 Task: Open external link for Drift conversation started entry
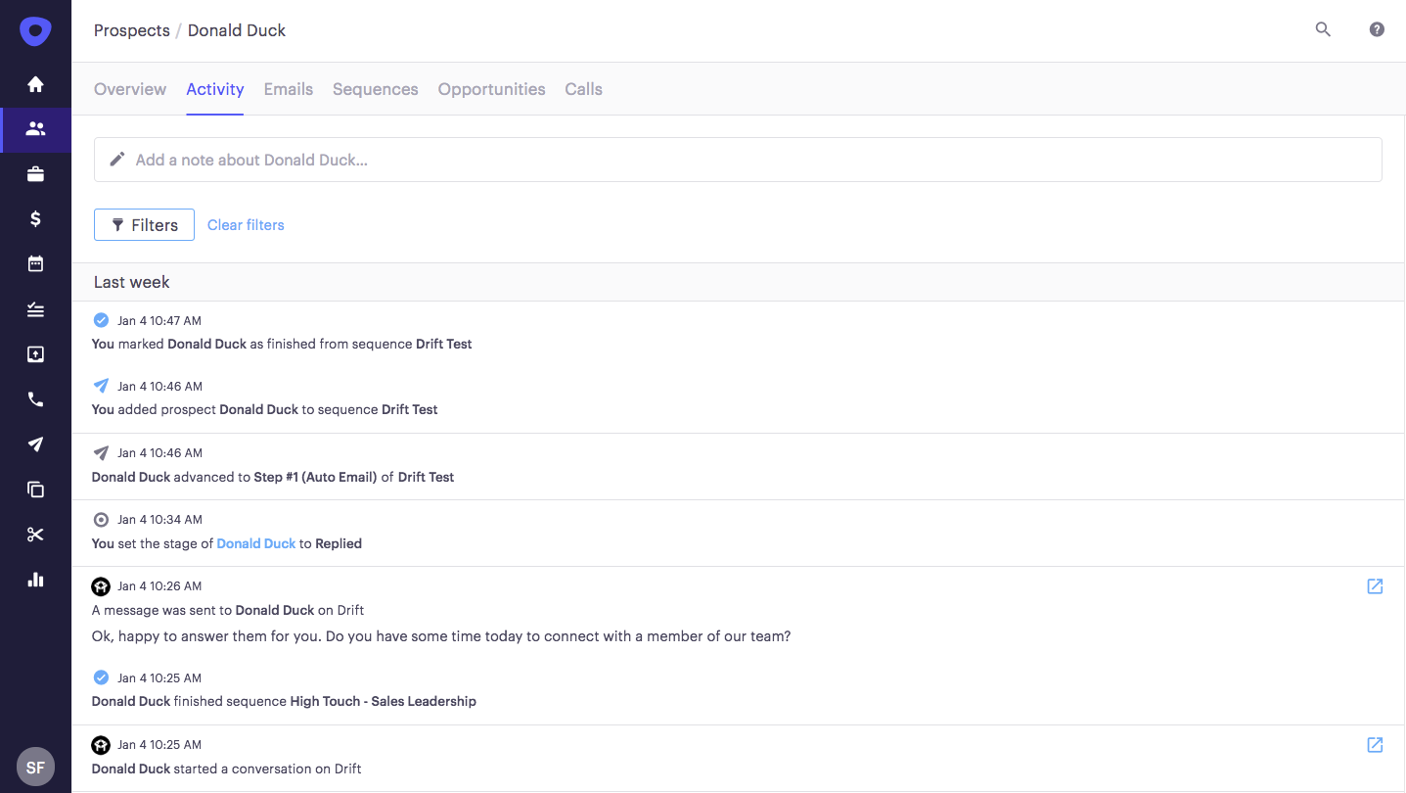1375,745
